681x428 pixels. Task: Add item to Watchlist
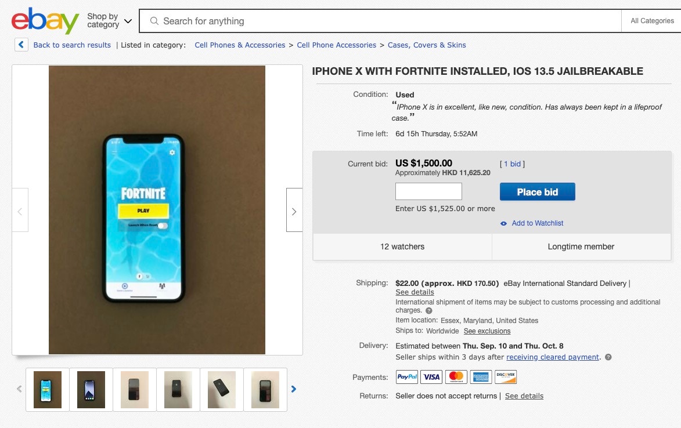[x=537, y=223]
